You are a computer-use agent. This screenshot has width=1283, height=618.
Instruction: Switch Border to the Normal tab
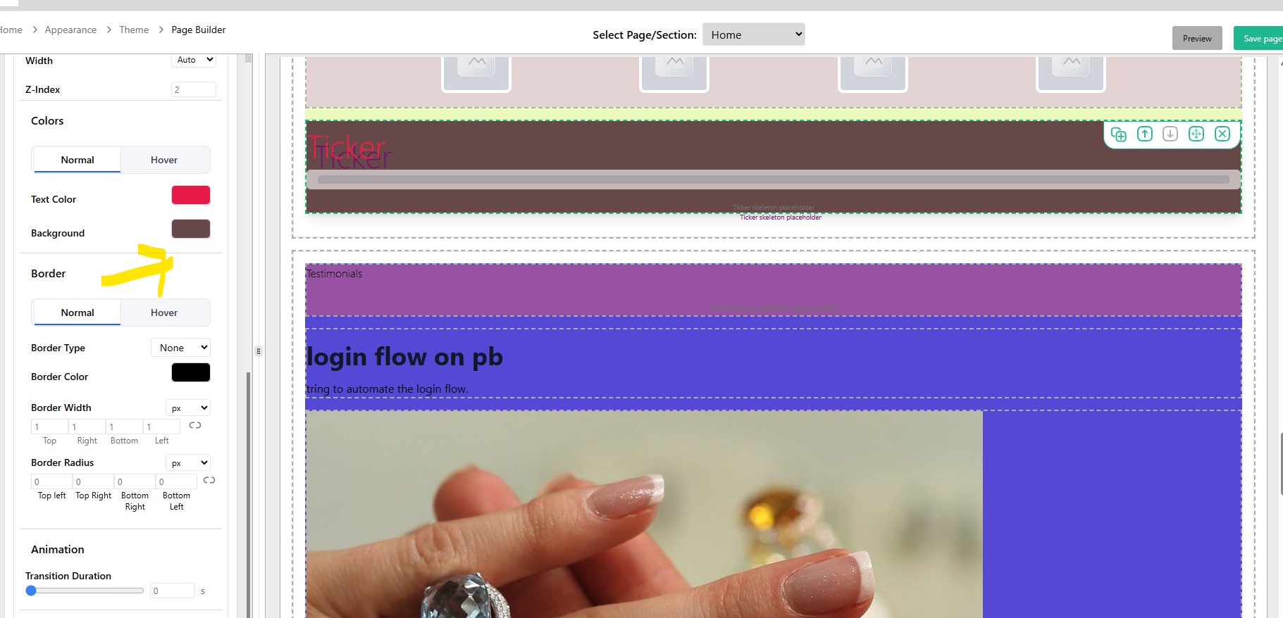pyautogui.click(x=78, y=313)
